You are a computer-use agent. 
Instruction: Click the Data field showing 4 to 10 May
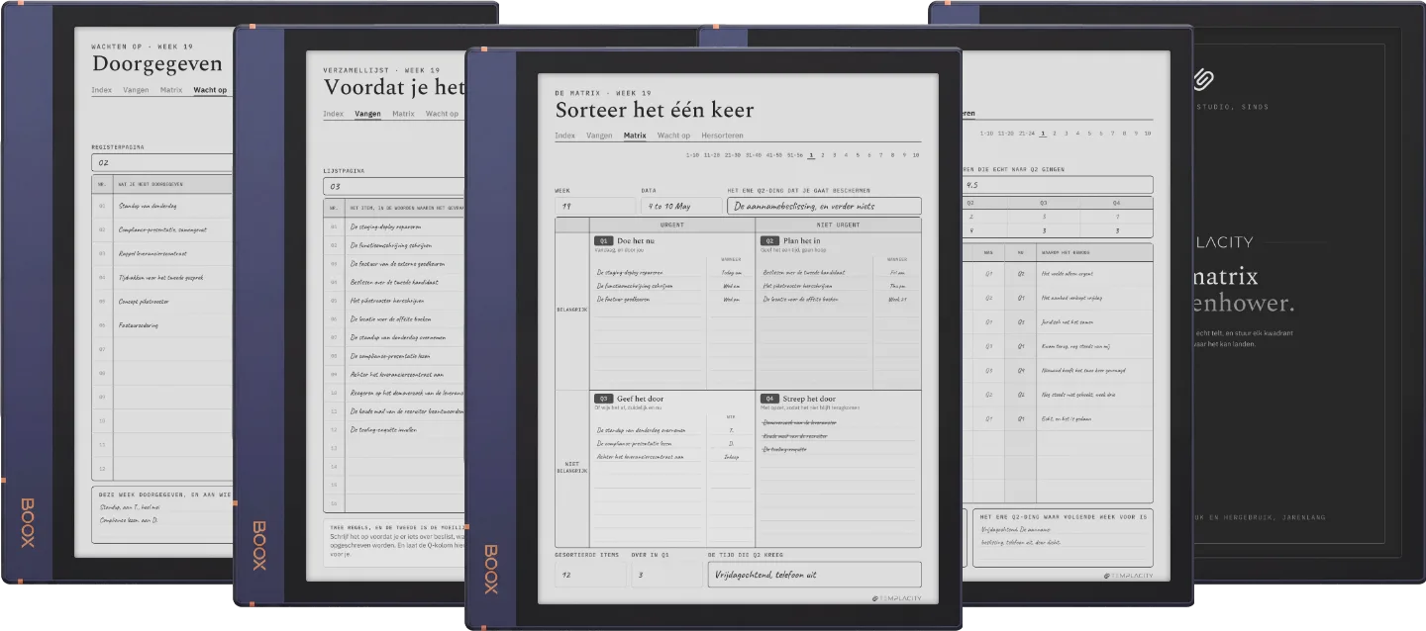click(681, 206)
